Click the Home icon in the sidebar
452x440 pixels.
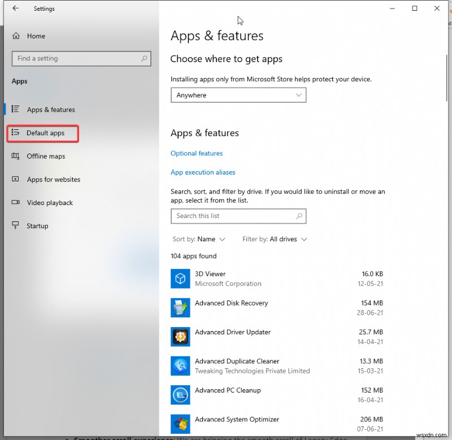(16, 36)
